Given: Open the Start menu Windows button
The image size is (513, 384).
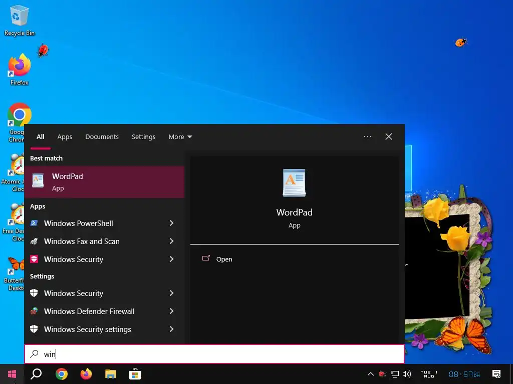Looking at the screenshot, I should pos(12,374).
